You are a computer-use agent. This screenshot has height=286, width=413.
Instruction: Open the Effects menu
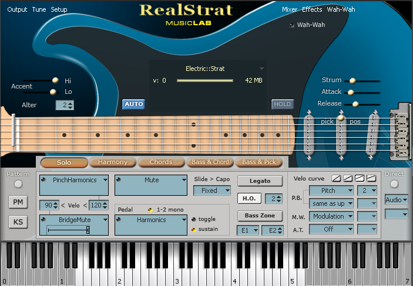point(312,9)
